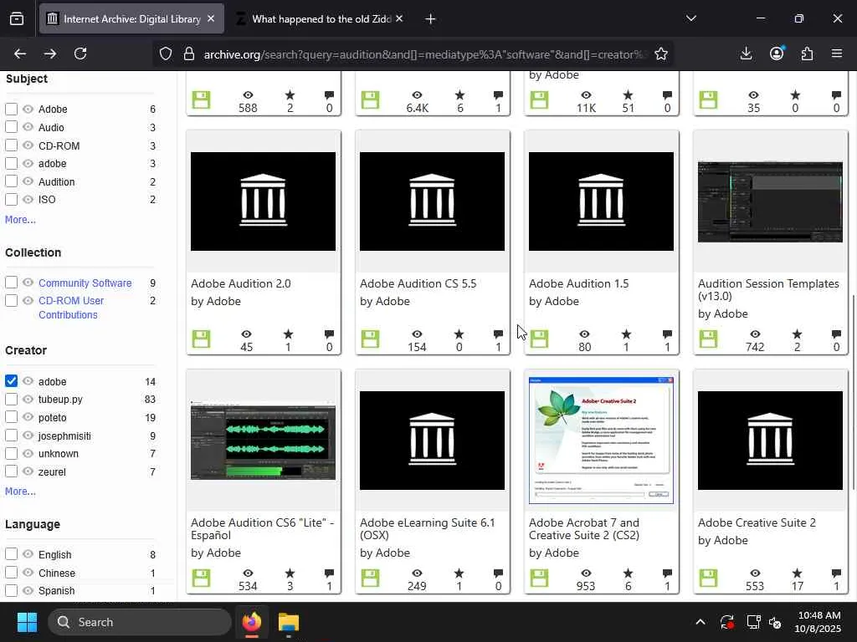857x642 pixels.
Task: Click the favorites star on Audition CS6 Lite card
Action: click(x=290, y=573)
